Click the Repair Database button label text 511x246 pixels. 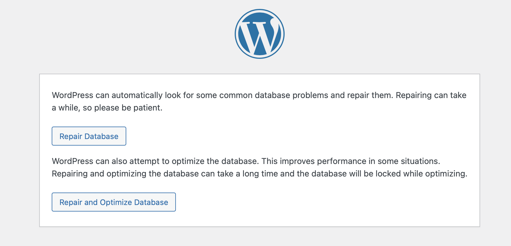(x=89, y=136)
